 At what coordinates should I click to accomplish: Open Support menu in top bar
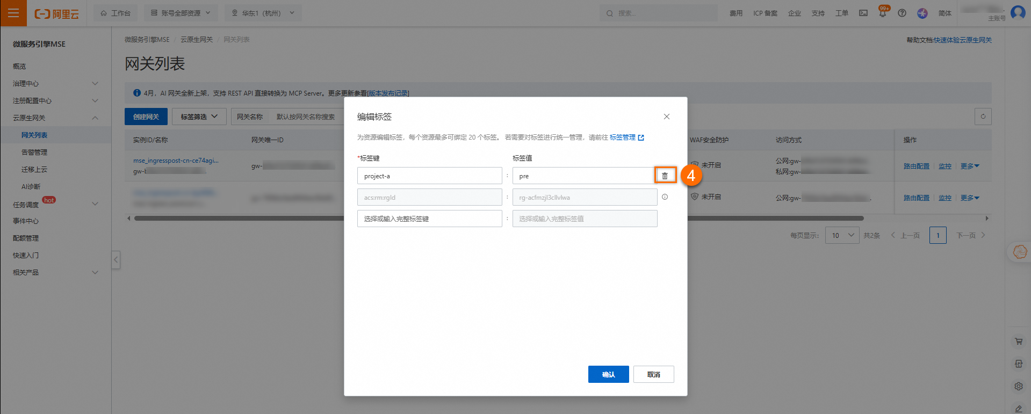pos(818,13)
